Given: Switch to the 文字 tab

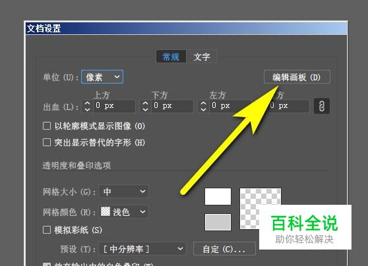Looking at the screenshot, I should 202,57.
